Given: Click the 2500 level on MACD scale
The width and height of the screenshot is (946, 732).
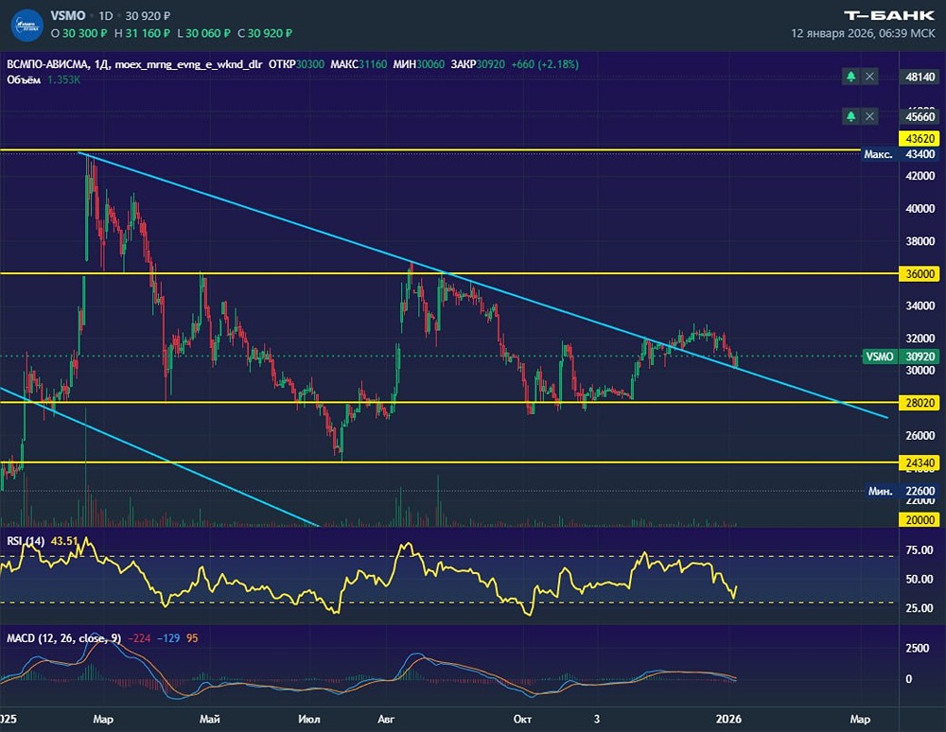Looking at the screenshot, I should [918, 648].
